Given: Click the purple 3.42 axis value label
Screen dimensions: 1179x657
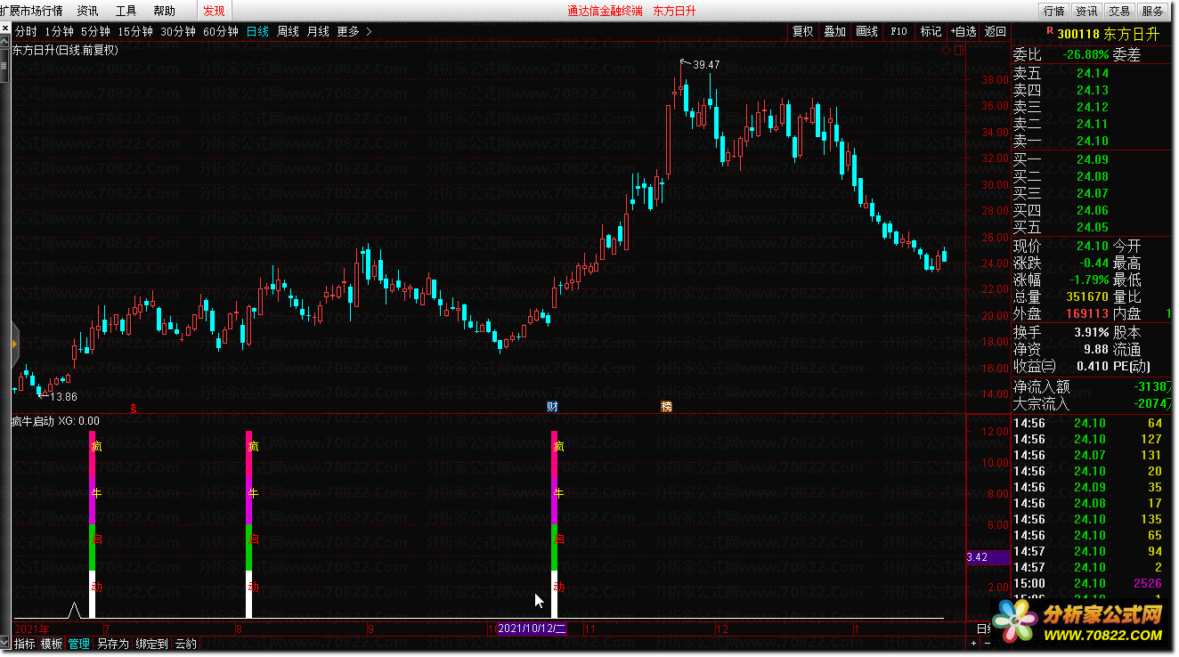Looking at the screenshot, I should click(988, 558).
